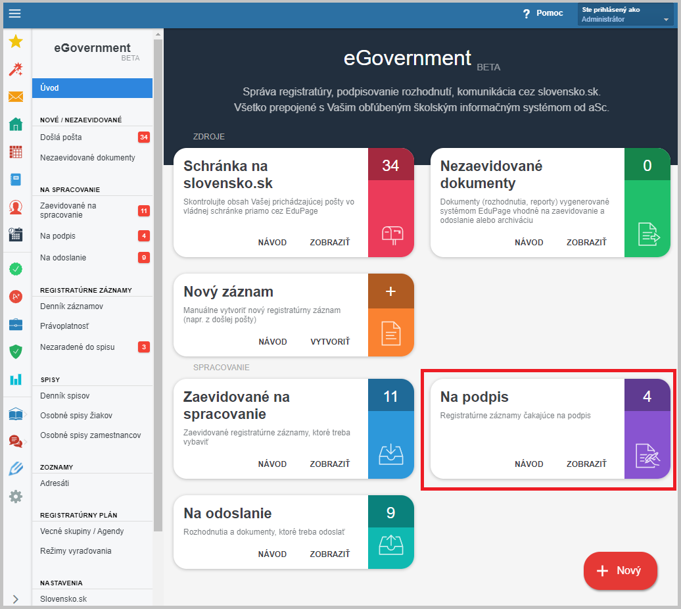Open the red grid timetable icon
This screenshot has height=609, width=681.
tap(16, 152)
